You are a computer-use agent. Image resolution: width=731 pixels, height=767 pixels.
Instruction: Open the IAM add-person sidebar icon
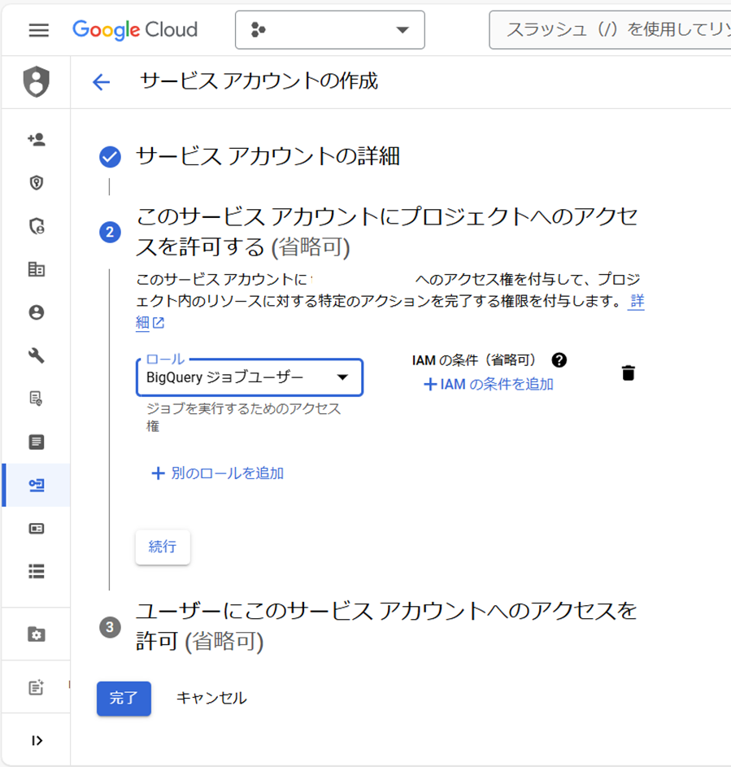click(36, 139)
